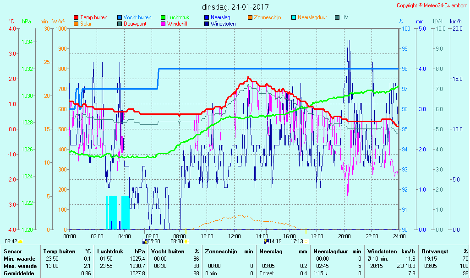
Task: Click the sunrise icon next to 08:30
Action: tap(186, 241)
